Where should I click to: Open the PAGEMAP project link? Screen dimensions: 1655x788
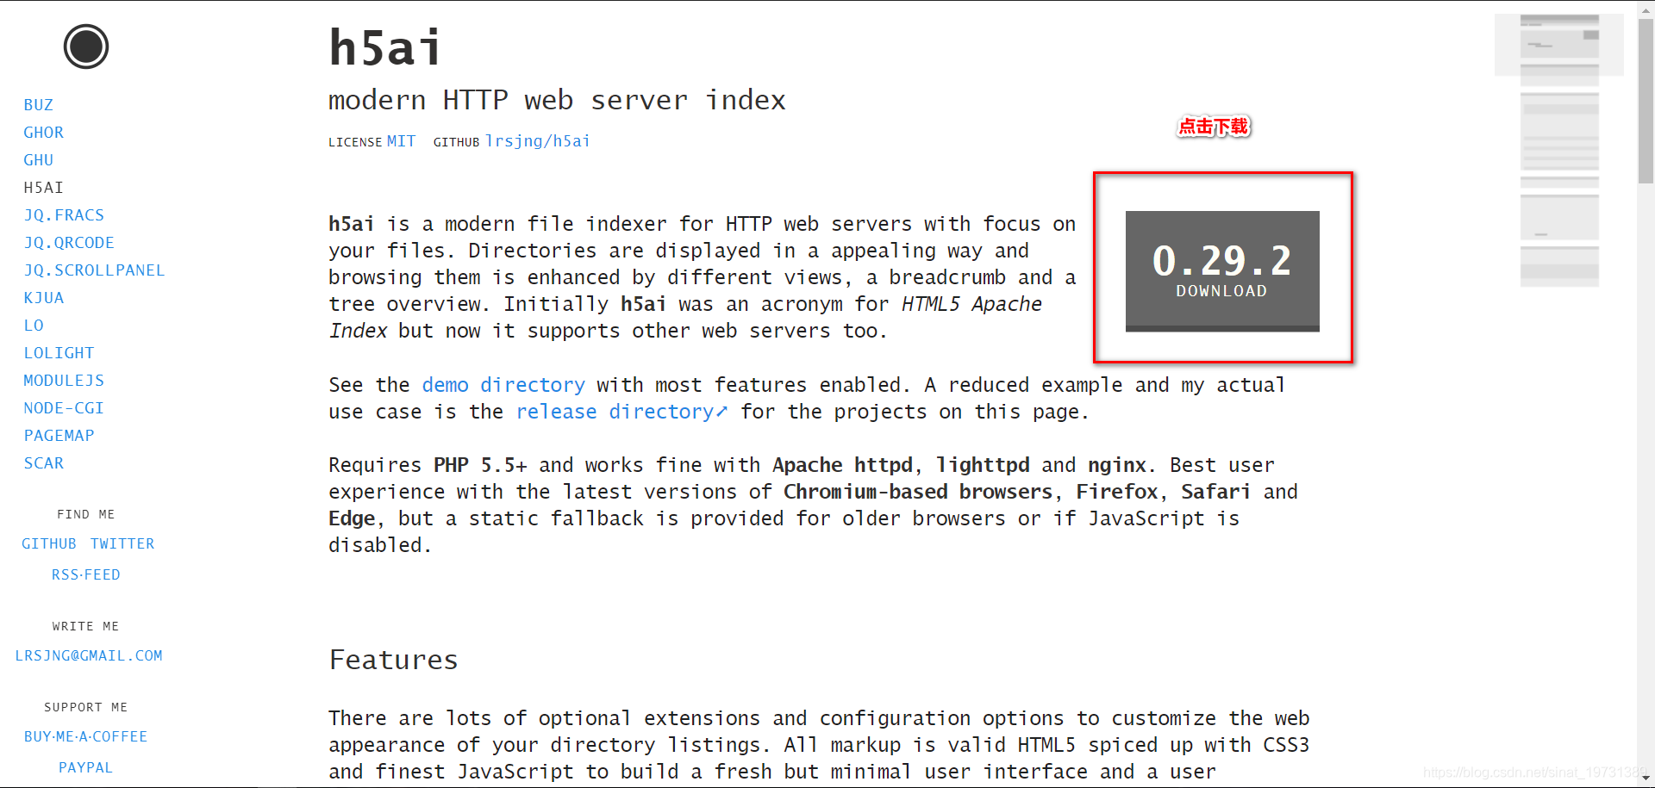click(x=59, y=436)
